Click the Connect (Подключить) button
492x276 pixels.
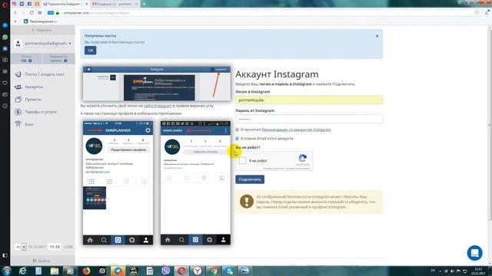[250, 179]
